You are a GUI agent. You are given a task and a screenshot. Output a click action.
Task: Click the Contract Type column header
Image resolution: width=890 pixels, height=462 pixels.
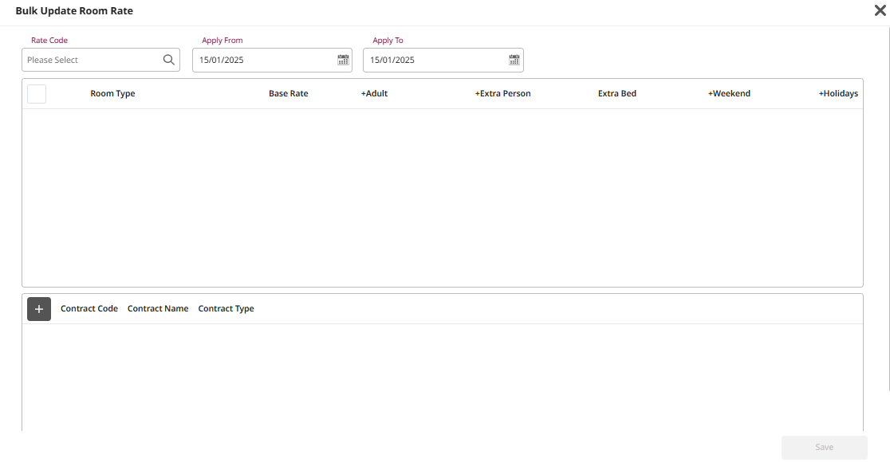(226, 309)
